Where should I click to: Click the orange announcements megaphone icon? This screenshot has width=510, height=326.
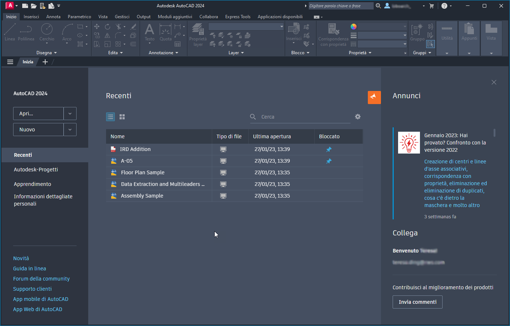click(x=374, y=98)
